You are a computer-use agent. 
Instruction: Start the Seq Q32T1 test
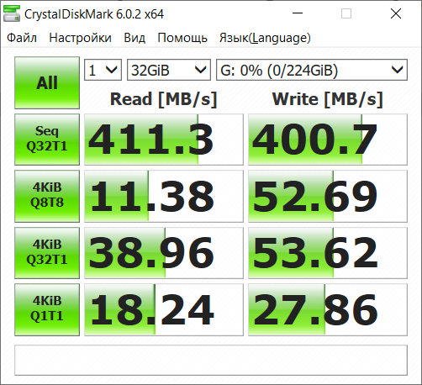(47, 140)
